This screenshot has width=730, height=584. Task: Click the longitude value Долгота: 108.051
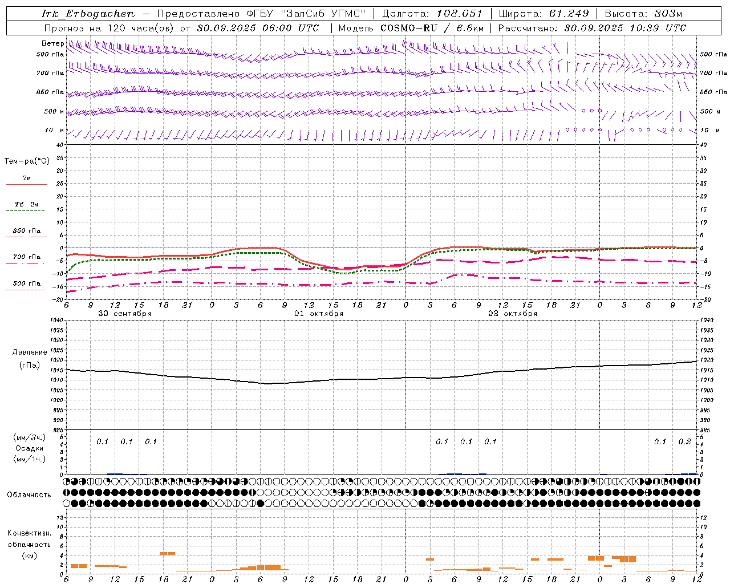(432, 14)
